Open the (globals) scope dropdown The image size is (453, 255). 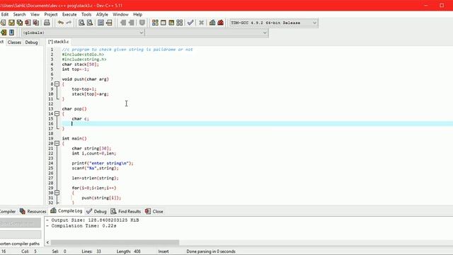pyautogui.click(x=142, y=33)
